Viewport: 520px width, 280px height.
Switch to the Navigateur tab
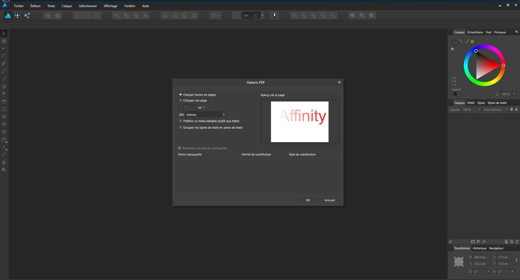(496, 248)
